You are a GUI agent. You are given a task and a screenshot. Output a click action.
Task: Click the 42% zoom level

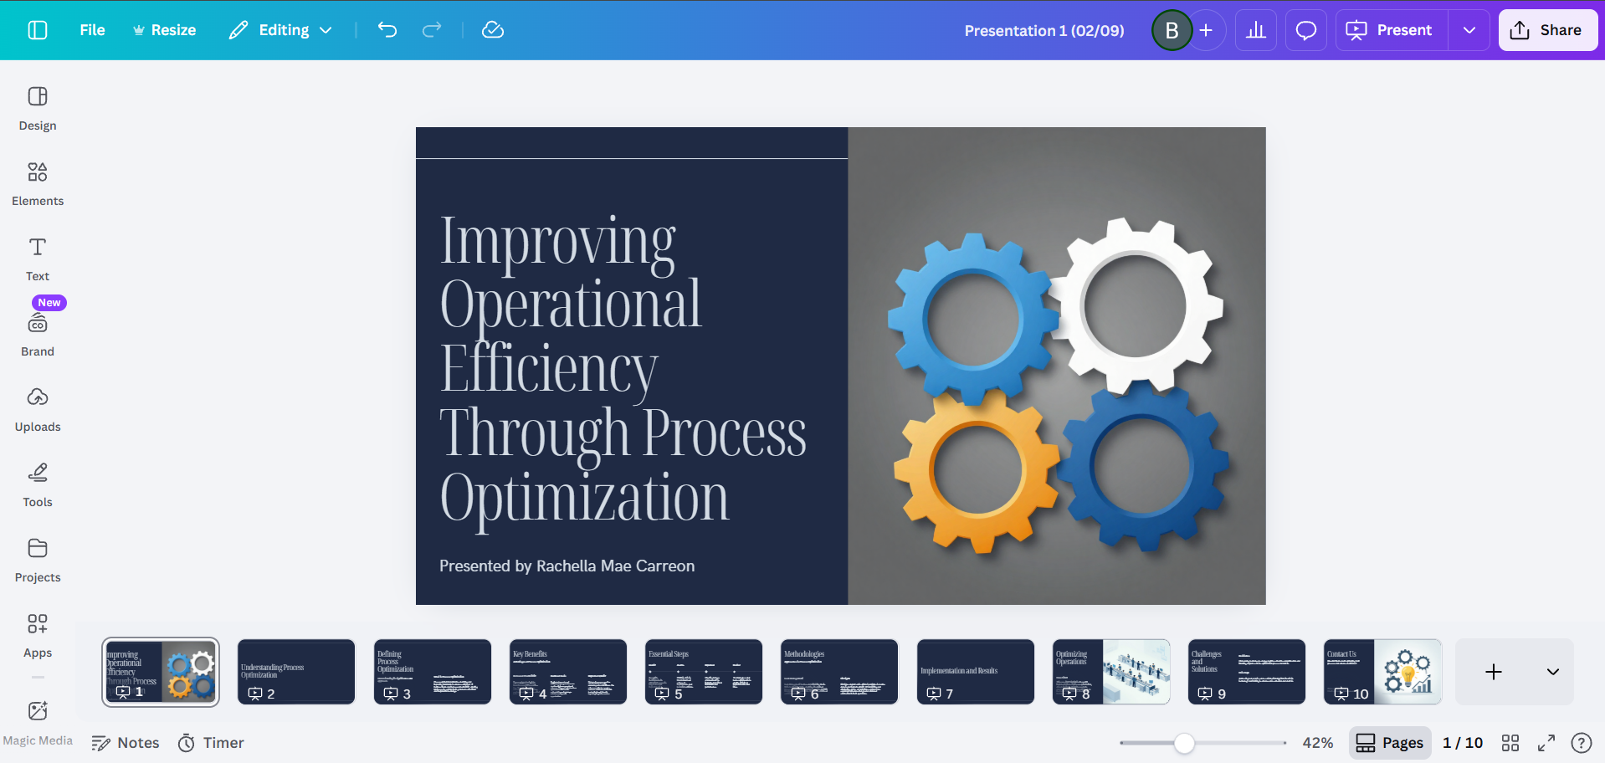(1318, 743)
